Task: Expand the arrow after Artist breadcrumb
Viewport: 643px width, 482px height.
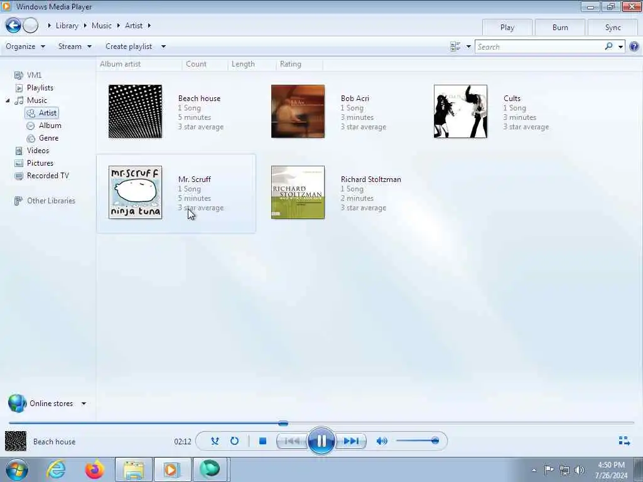Action: click(149, 25)
